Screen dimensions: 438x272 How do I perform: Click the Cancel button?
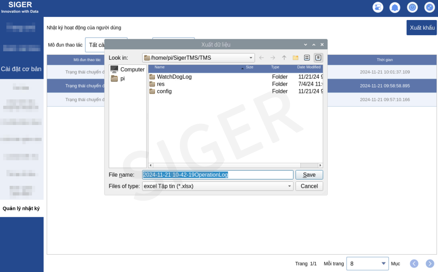coord(309,186)
